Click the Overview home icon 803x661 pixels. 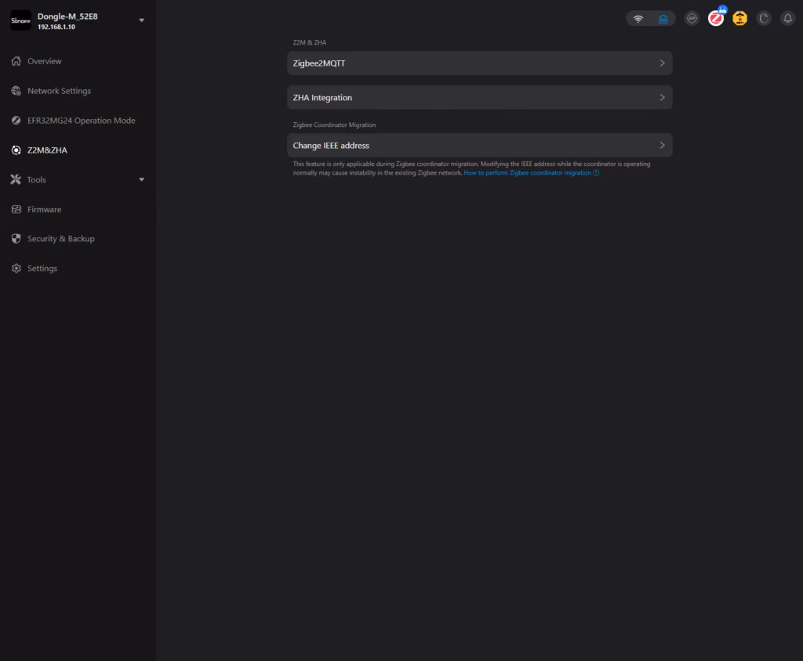[16, 61]
